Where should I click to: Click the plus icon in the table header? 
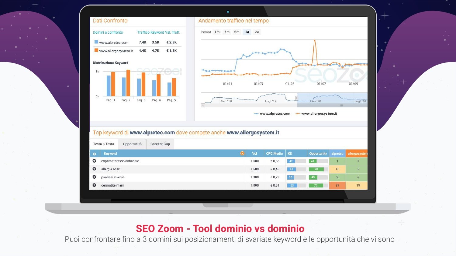click(94, 154)
